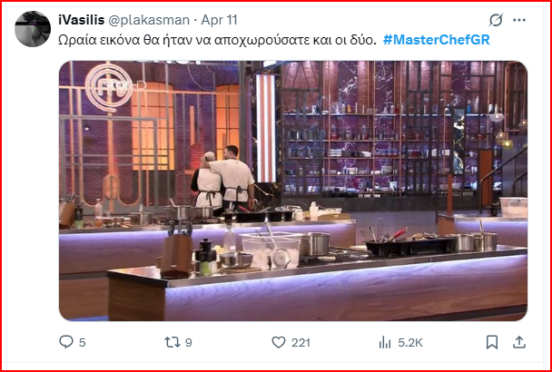Click the share upload-arrow icon

tap(519, 342)
